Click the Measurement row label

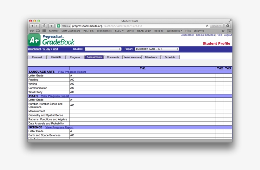[37, 111]
